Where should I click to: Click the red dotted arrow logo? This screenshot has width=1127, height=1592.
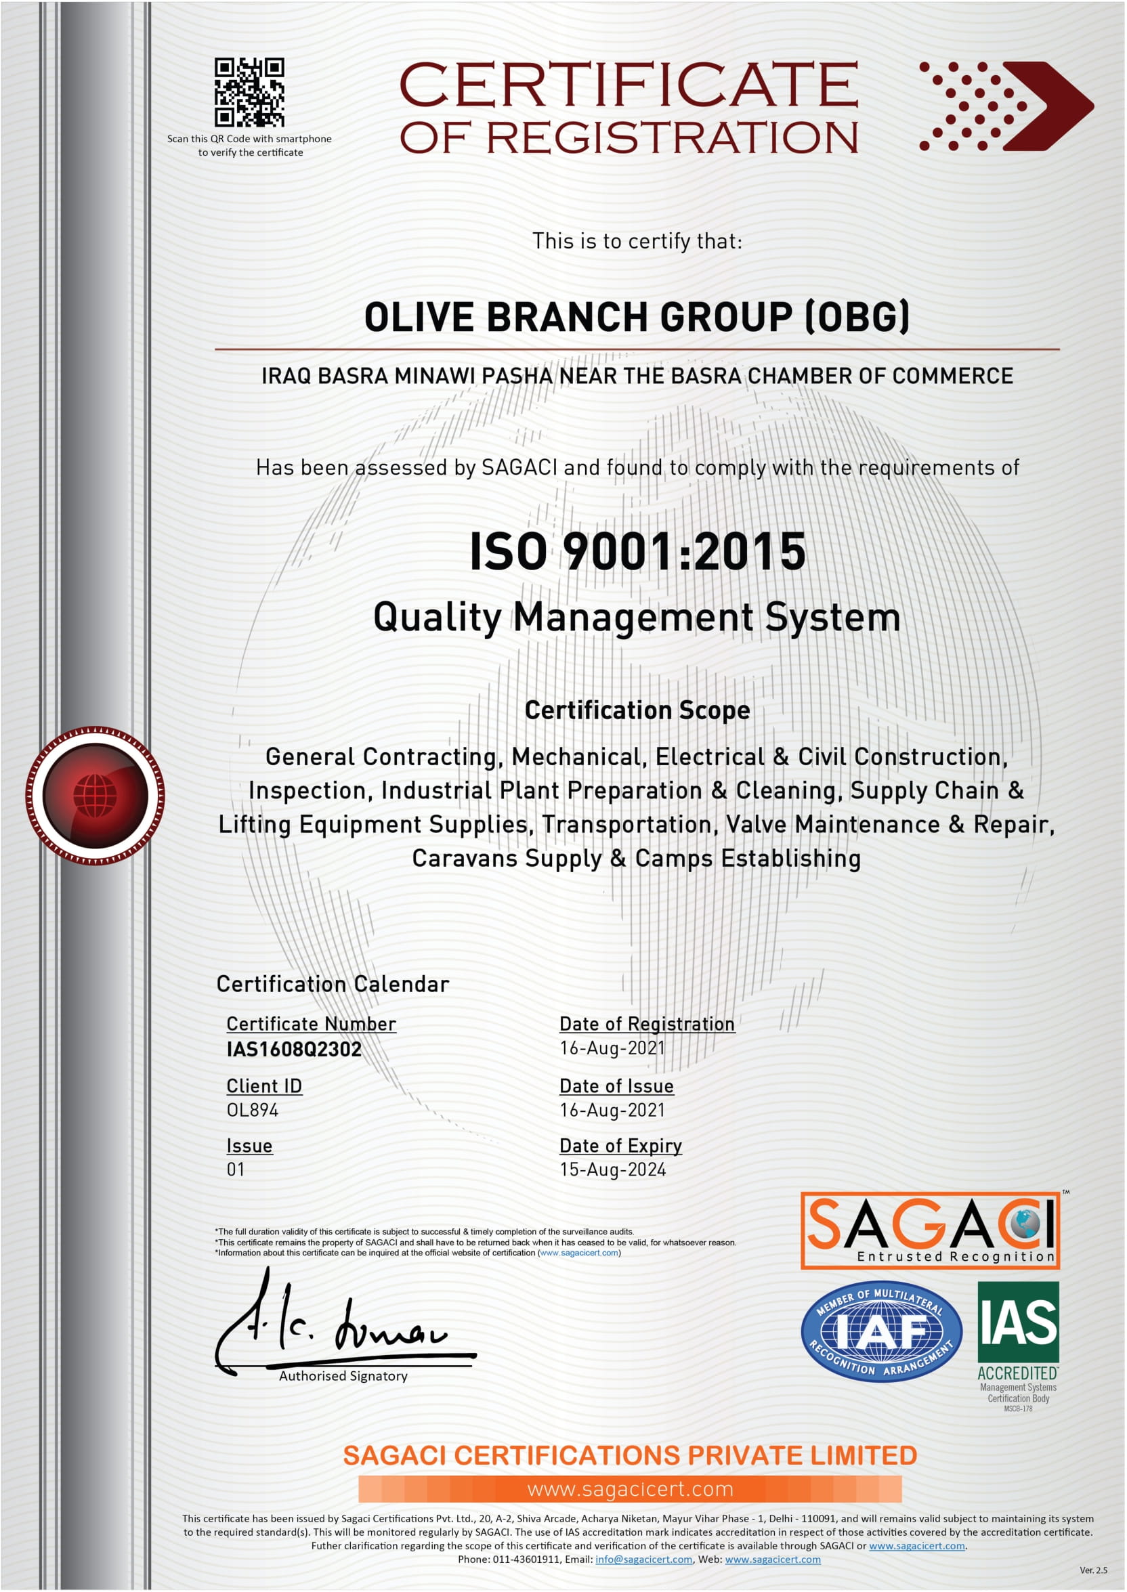1007,106
